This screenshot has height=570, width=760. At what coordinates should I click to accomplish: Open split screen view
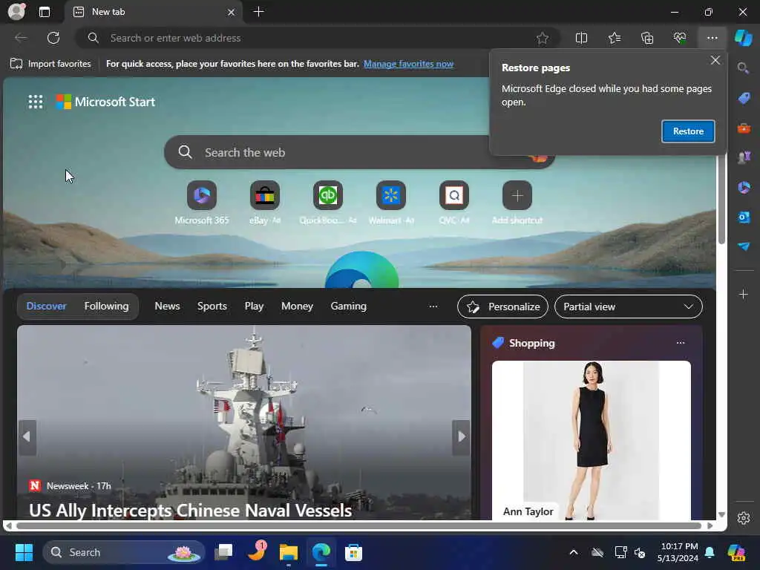581,38
